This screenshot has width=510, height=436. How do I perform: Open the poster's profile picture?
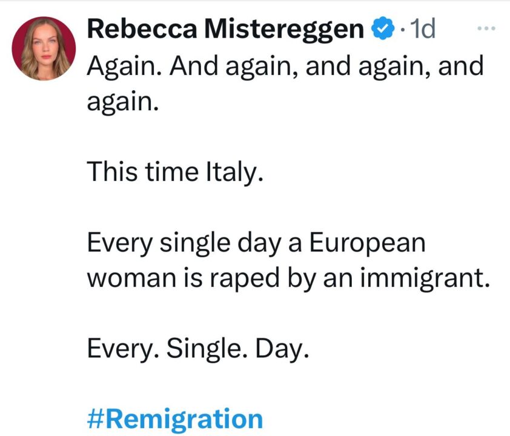click(x=44, y=48)
